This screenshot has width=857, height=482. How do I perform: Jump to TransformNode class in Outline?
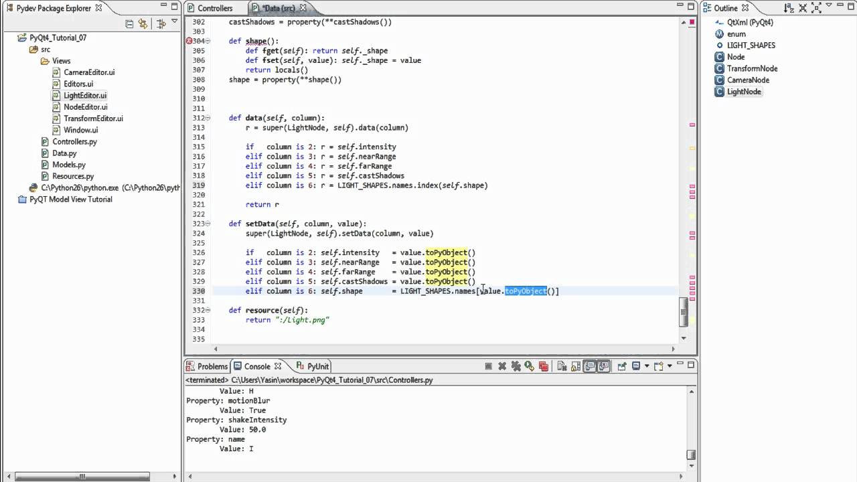coord(753,68)
